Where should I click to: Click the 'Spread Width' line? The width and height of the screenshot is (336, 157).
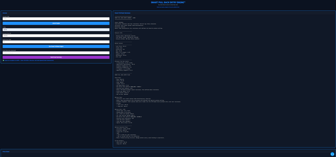tap(124, 112)
